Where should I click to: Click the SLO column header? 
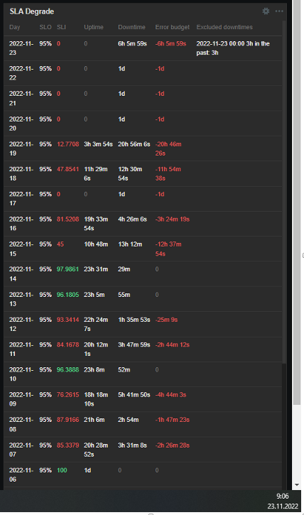45,27
